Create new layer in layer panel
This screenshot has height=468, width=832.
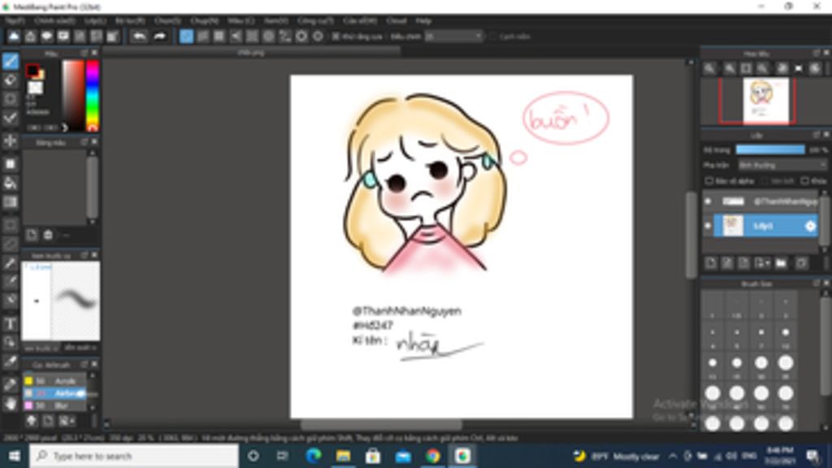point(711,262)
